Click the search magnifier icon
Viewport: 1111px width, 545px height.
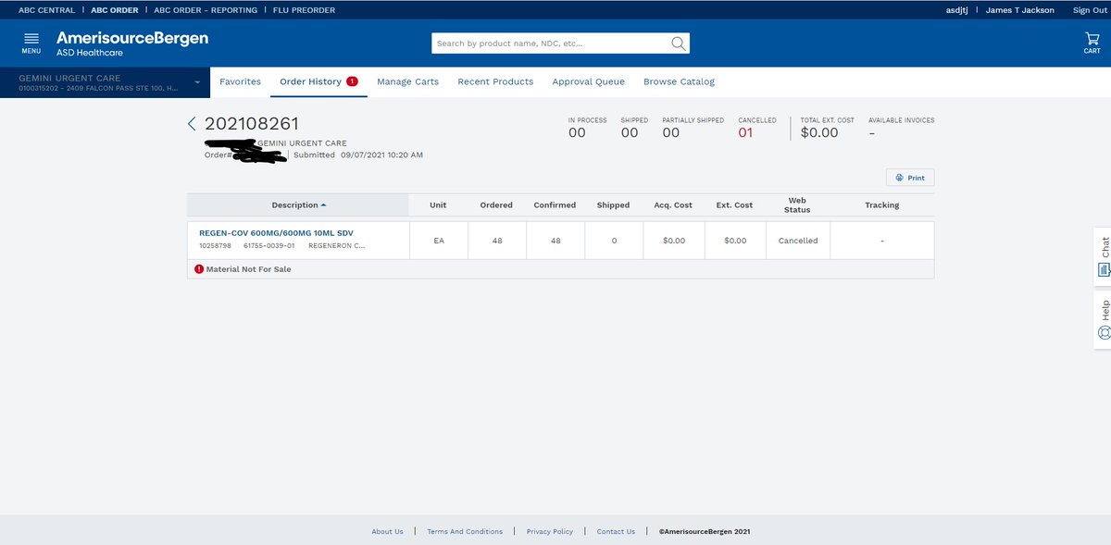(679, 43)
